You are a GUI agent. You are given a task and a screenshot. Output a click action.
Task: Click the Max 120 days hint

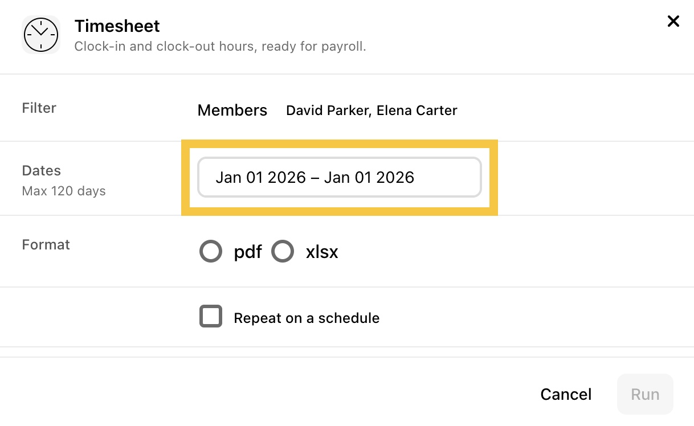pyautogui.click(x=64, y=191)
